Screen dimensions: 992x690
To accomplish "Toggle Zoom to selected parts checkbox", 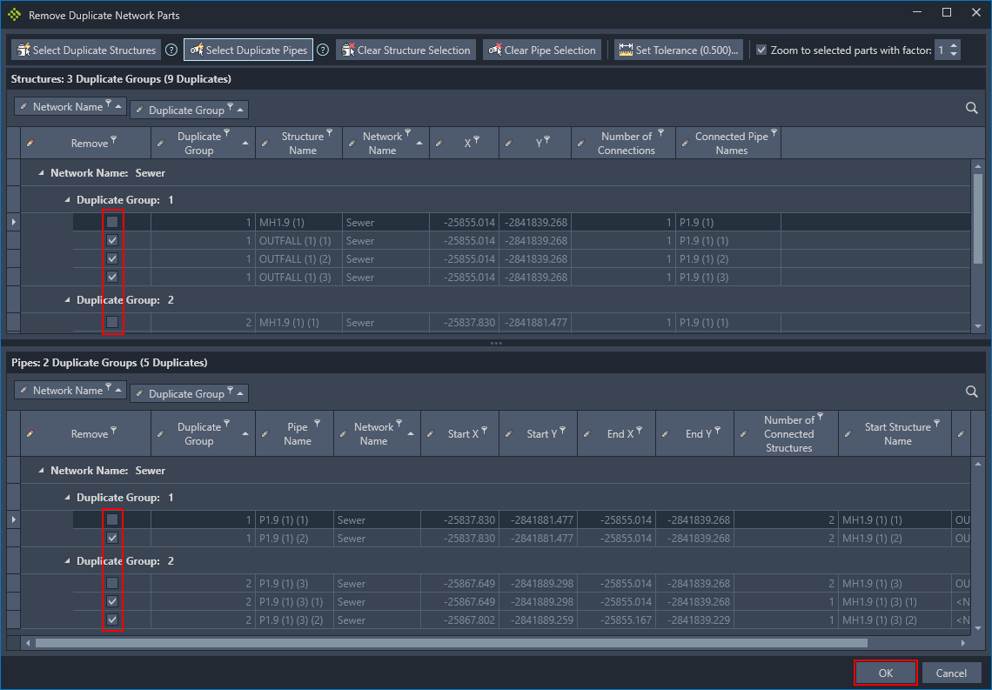I will click(x=761, y=50).
